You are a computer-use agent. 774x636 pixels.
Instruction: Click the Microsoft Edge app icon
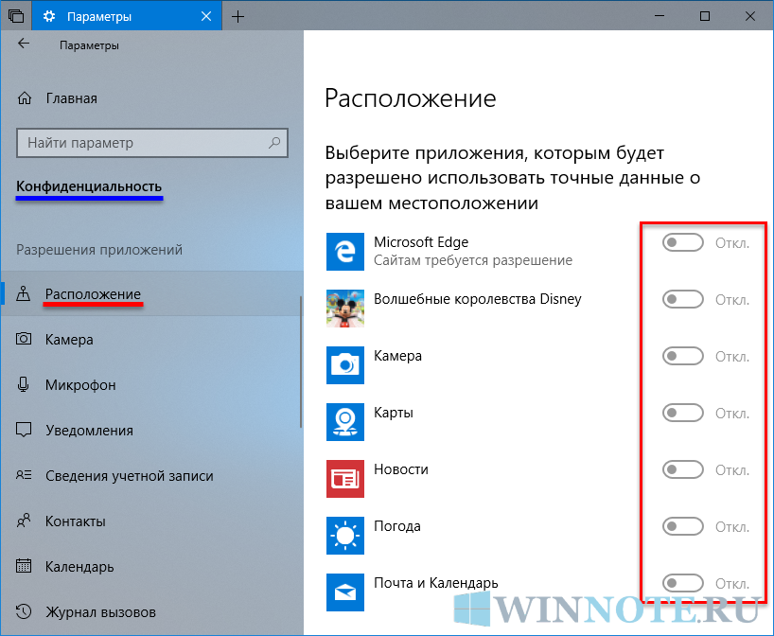(345, 252)
